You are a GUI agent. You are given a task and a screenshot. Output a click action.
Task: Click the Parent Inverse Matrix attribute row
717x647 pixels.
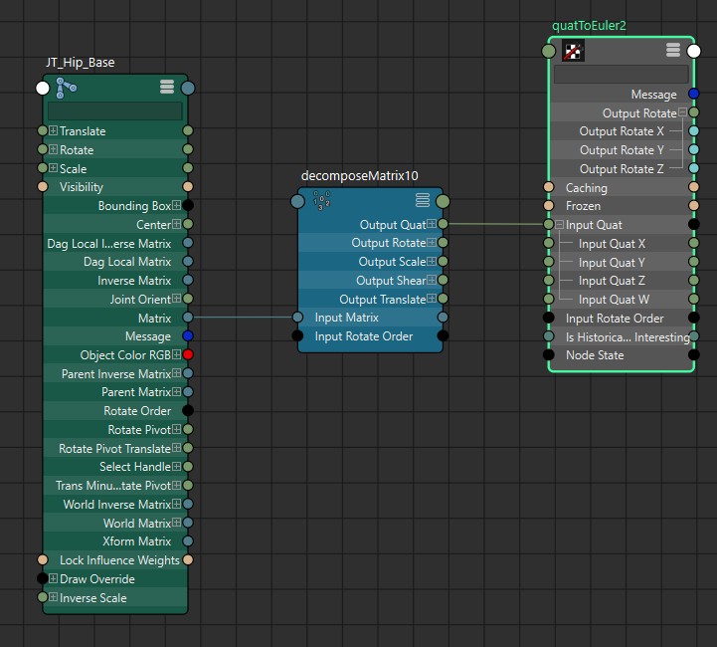tap(115, 373)
